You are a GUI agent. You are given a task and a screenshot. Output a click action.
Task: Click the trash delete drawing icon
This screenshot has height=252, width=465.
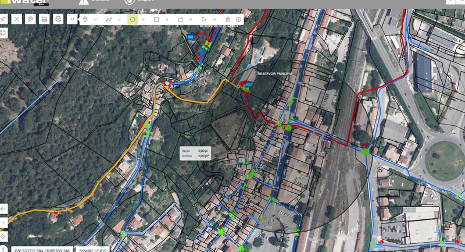[x=227, y=19]
